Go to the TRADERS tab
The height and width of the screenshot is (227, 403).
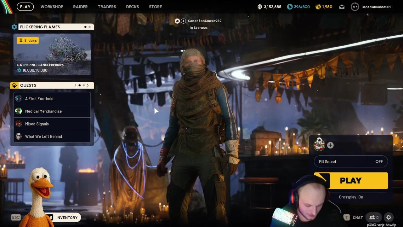click(x=107, y=7)
